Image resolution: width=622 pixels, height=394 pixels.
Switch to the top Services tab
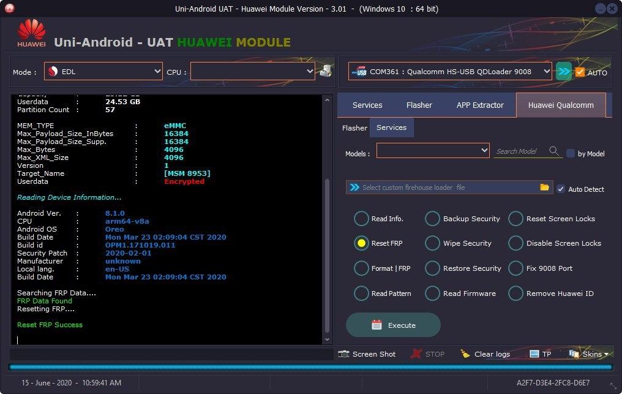[367, 105]
